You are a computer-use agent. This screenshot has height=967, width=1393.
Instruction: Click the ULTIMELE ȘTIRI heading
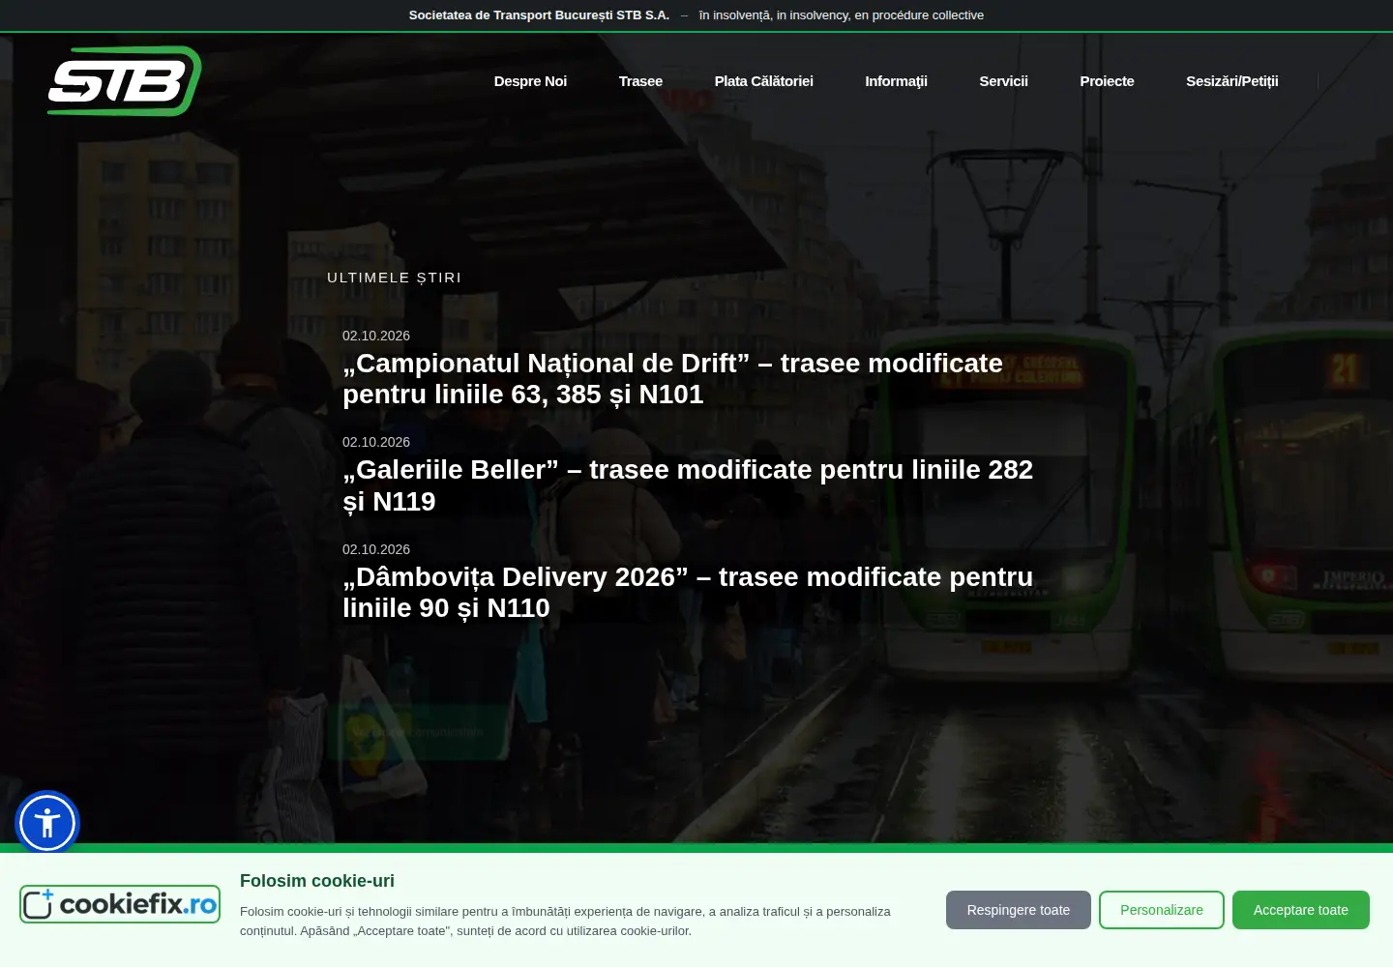pos(395,278)
